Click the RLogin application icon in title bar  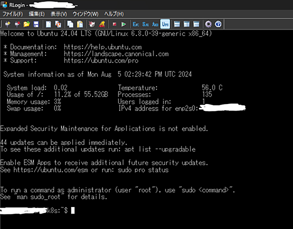pyautogui.click(x=4, y=4)
